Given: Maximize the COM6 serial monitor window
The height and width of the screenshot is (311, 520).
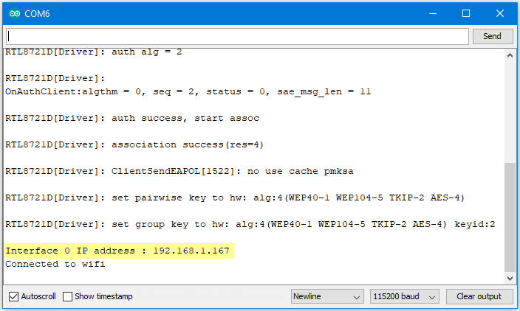Looking at the screenshot, I should click(x=466, y=13).
